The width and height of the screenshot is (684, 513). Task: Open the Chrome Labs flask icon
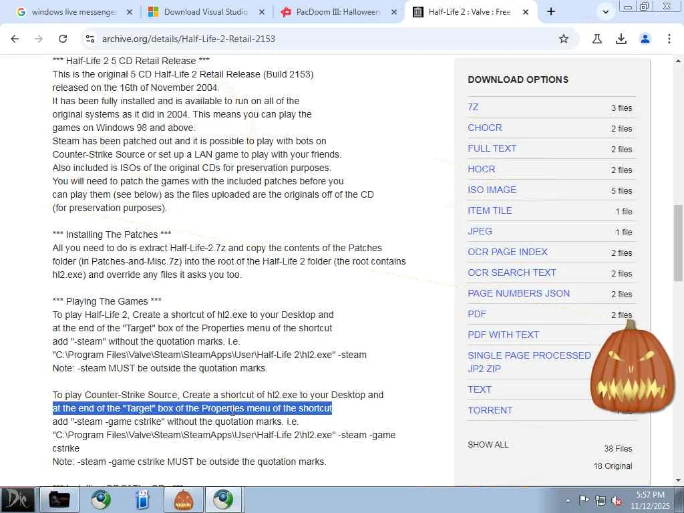click(597, 39)
